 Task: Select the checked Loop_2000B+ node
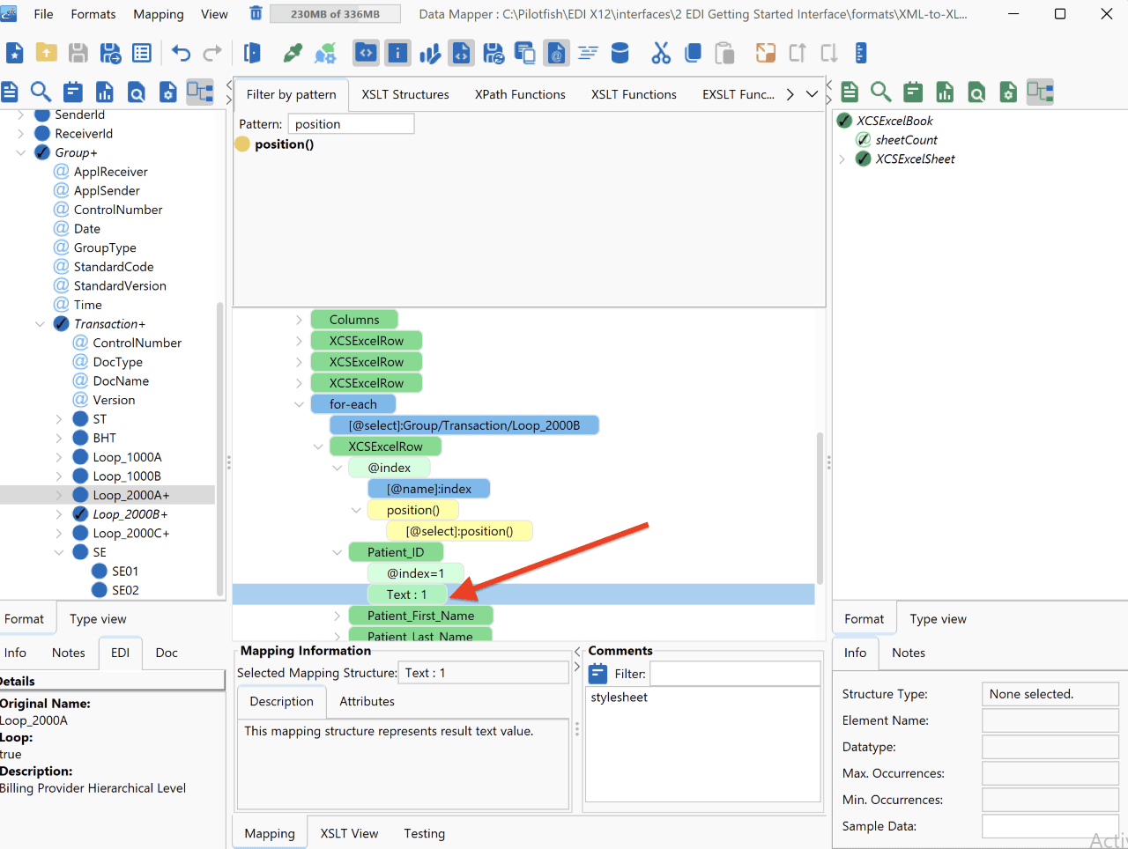[x=130, y=514]
